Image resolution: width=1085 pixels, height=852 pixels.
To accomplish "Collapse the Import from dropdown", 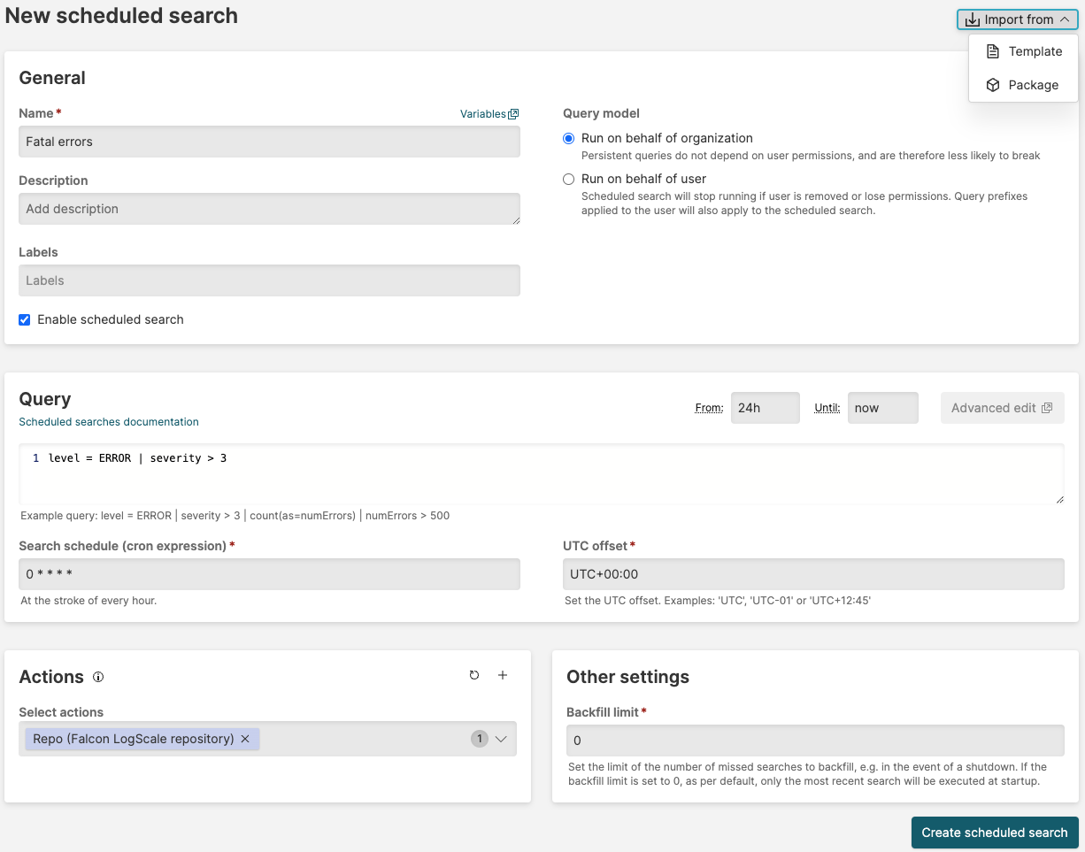I will coord(1065,19).
